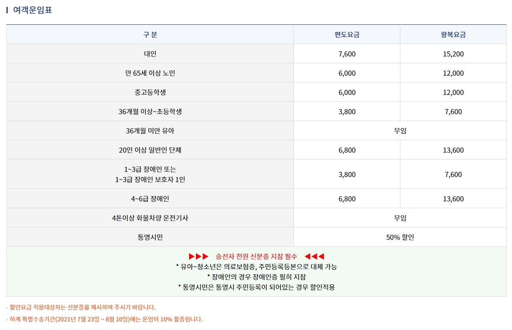Image resolution: width=512 pixels, height=330 pixels.
Task: Select the 36개월 이상~초등학생 row
Action: [x=149, y=111]
